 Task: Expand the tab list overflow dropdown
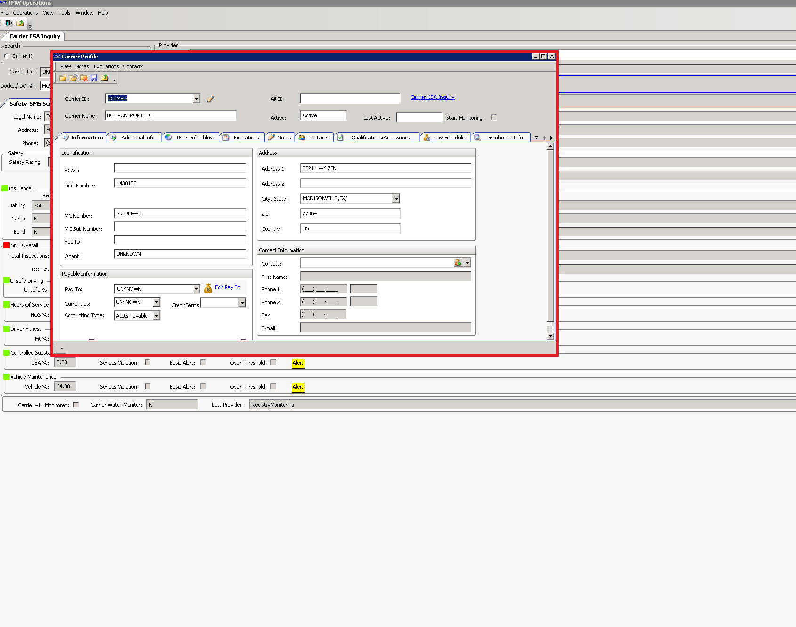point(536,138)
